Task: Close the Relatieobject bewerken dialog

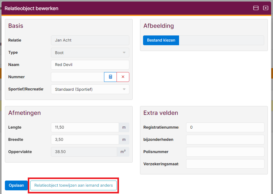Action: click(265, 8)
